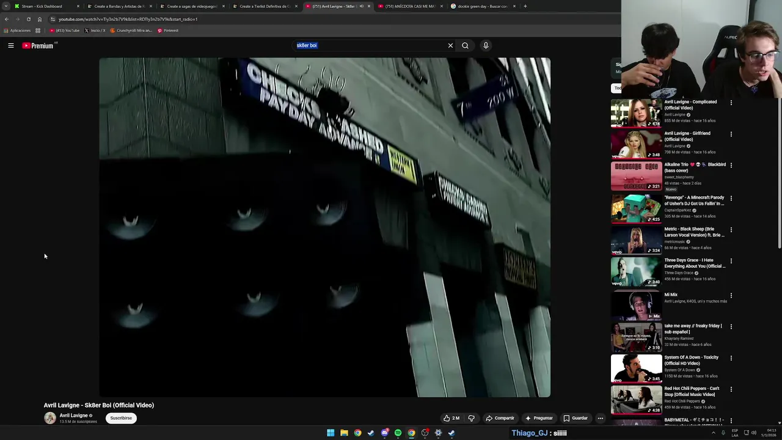This screenshot has height=440, width=782.
Task: Open network status in tray
Action: [x=746, y=433]
